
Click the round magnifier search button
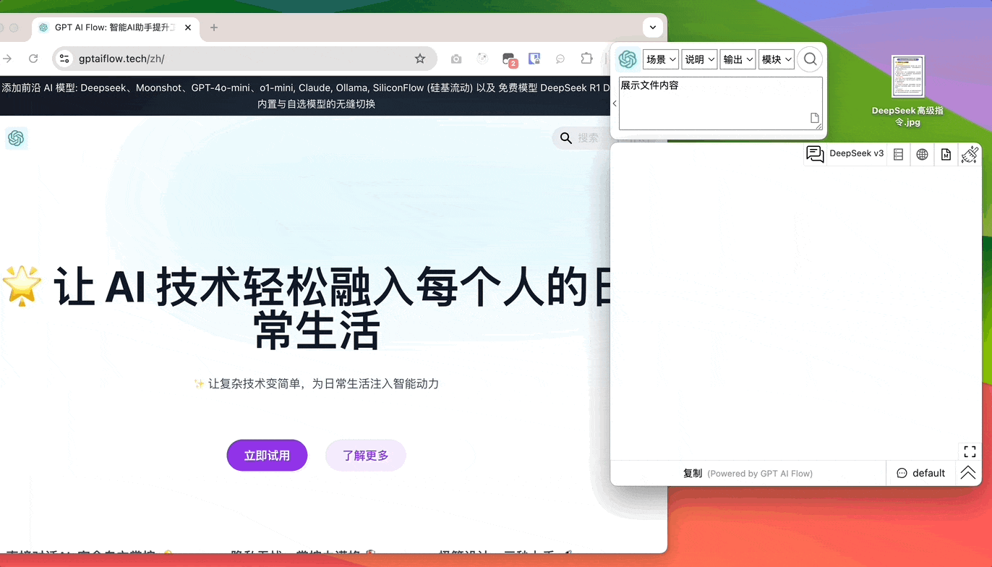[x=810, y=59]
